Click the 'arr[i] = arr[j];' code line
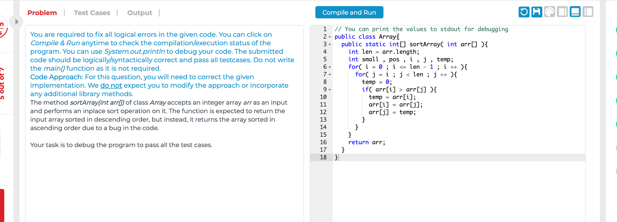This screenshot has height=222, width=617. coord(396,105)
